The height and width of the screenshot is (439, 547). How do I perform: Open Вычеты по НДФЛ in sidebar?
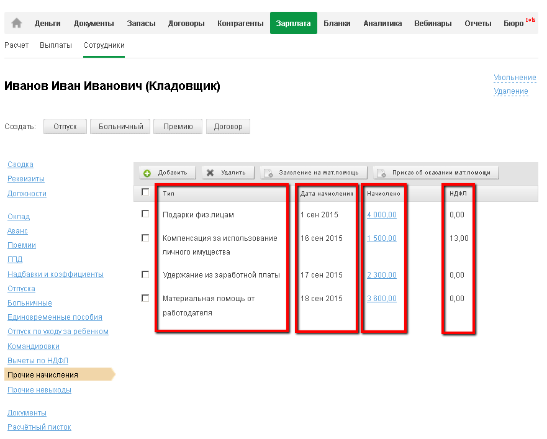point(38,361)
